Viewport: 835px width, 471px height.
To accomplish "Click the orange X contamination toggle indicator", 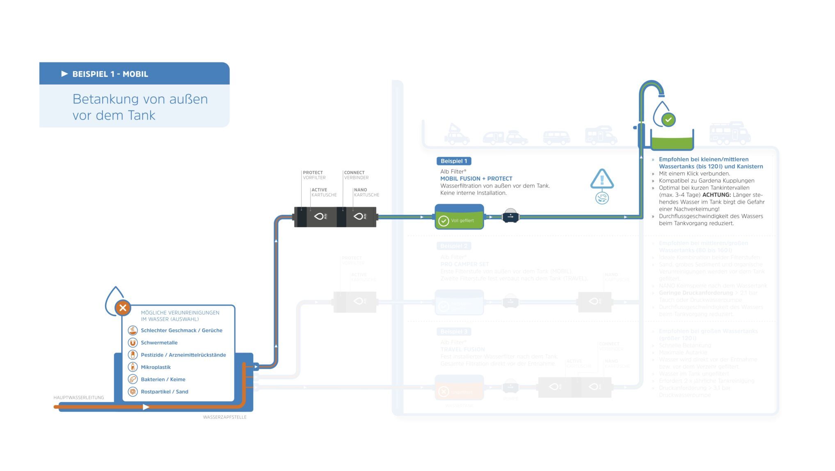I will [121, 306].
